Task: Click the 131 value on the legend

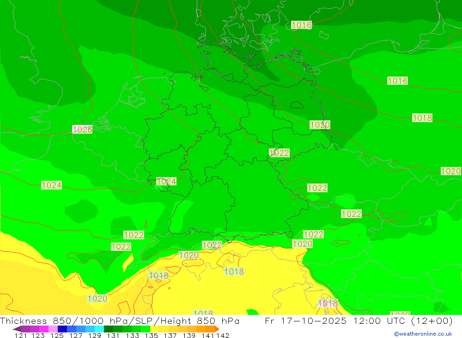Action: coord(113,335)
